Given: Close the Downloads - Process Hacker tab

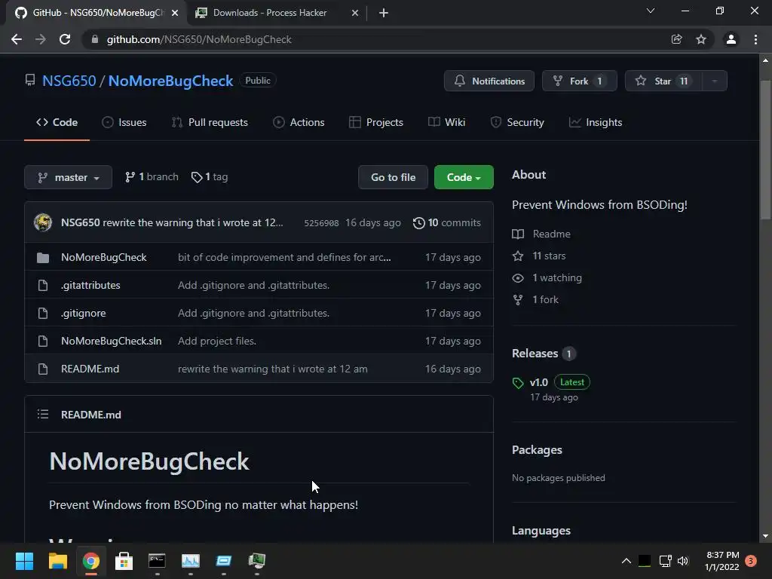Looking at the screenshot, I should tap(355, 13).
